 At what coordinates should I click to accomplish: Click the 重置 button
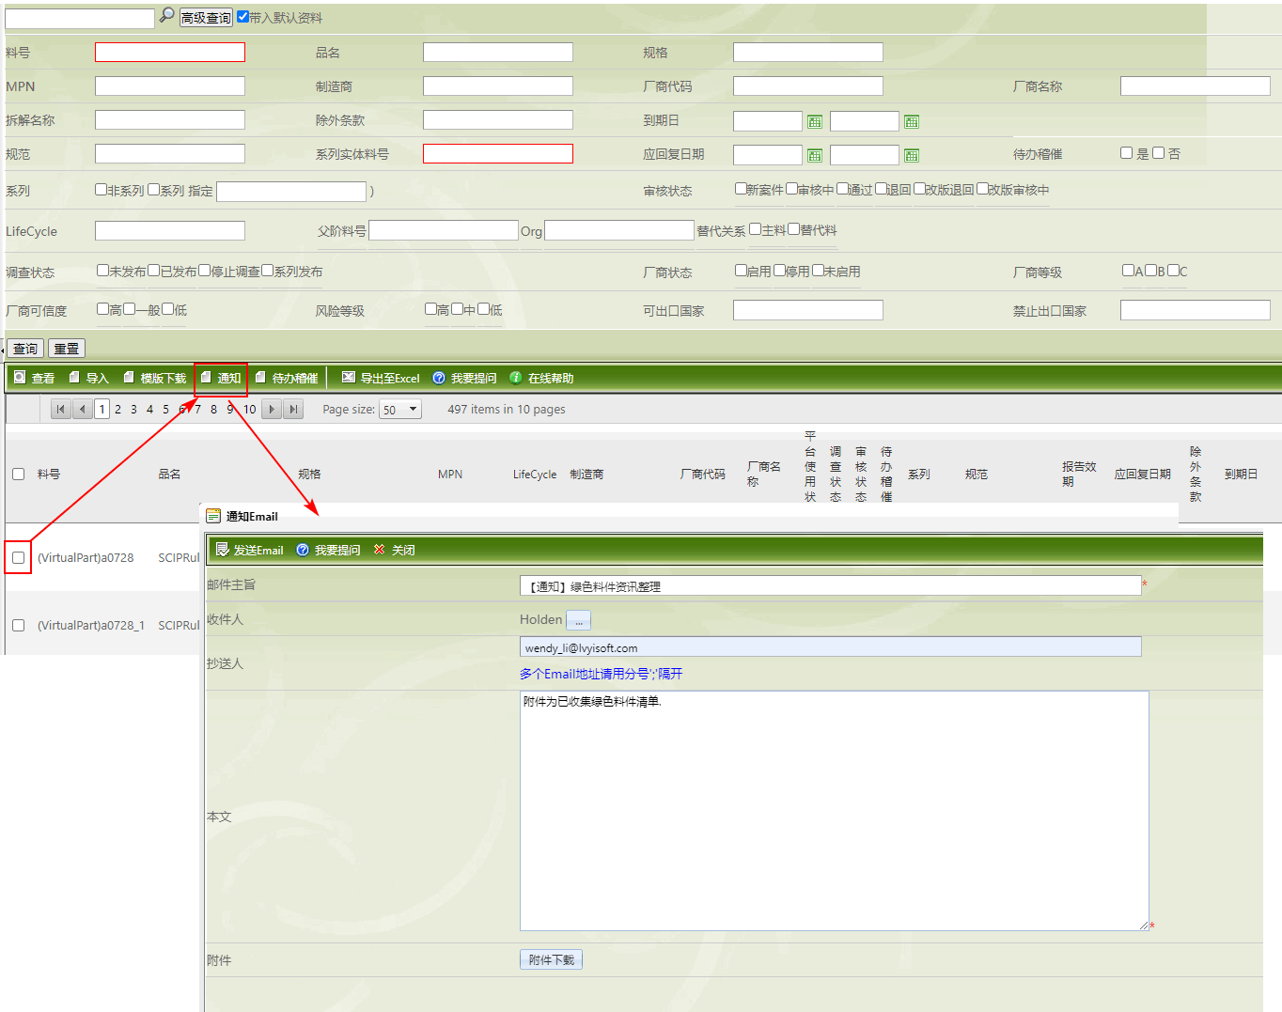point(67,349)
